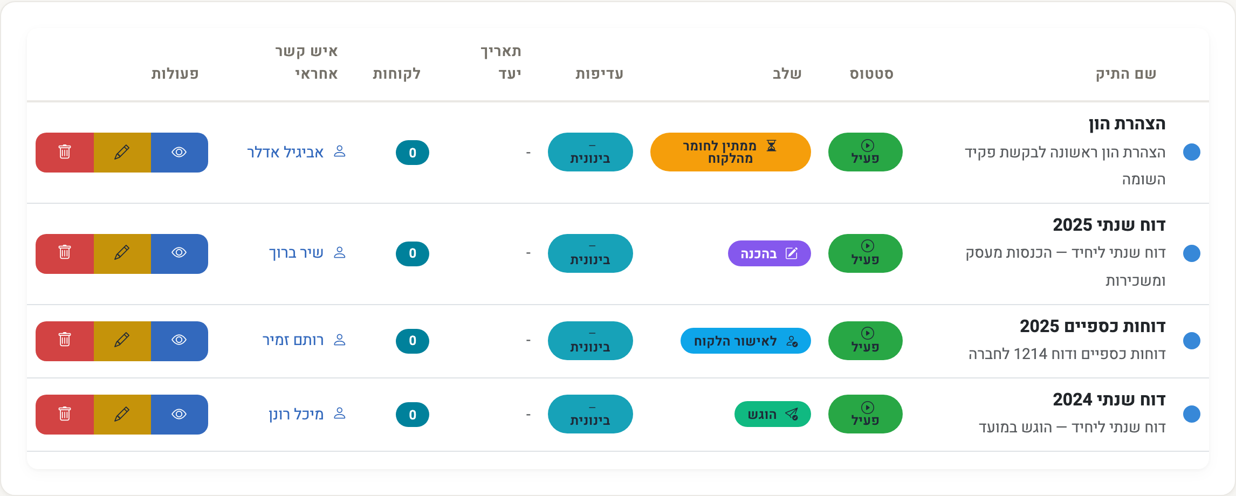This screenshot has height=496, width=1236.
Task: Click the blue dot beside הצהרת הון
Action: pos(1192,152)
